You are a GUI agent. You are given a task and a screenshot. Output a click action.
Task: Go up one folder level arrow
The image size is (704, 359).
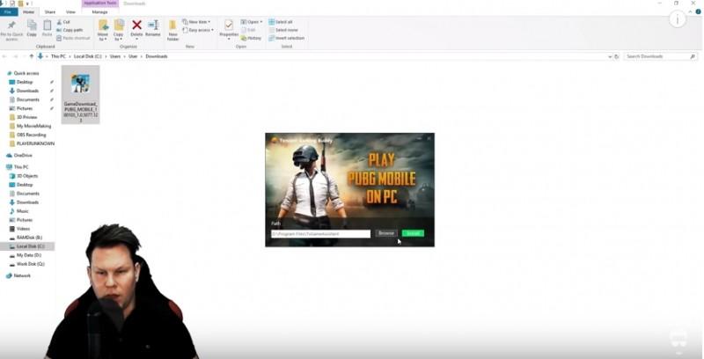pyautogui.click(x=32, y=56)
